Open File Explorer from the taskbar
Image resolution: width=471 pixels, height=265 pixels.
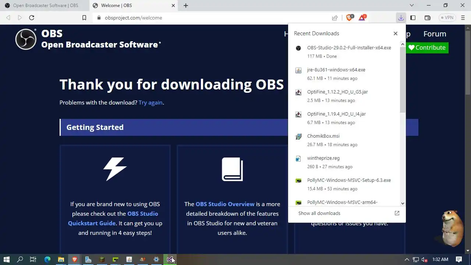click(61, 259)
